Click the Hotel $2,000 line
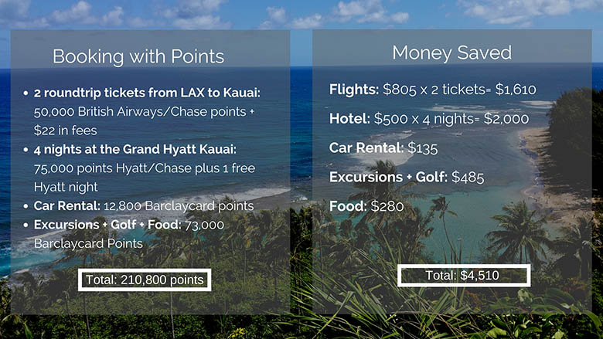The width and height of the screenshot is (603, 339). coord(429,119)
